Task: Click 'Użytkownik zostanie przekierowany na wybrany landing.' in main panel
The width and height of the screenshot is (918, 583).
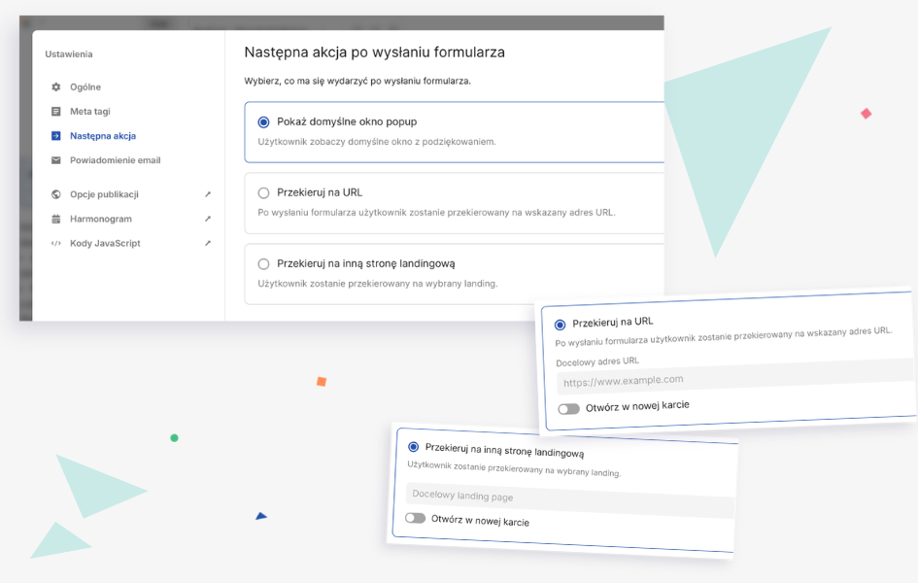Action: (x=378, y=284)
